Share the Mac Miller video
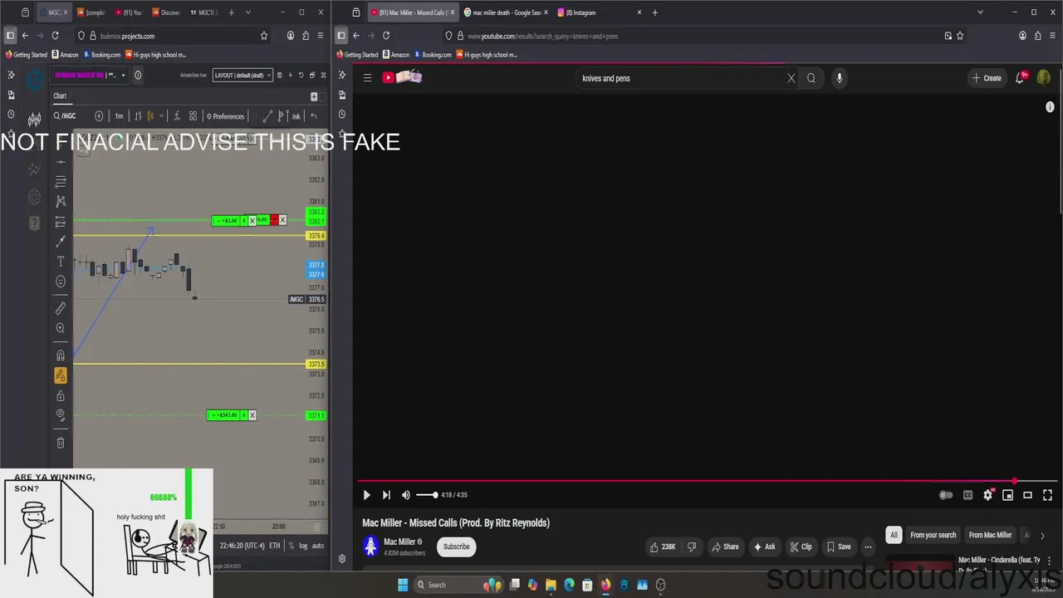The image size is (1063, 598). coord(725,547)
